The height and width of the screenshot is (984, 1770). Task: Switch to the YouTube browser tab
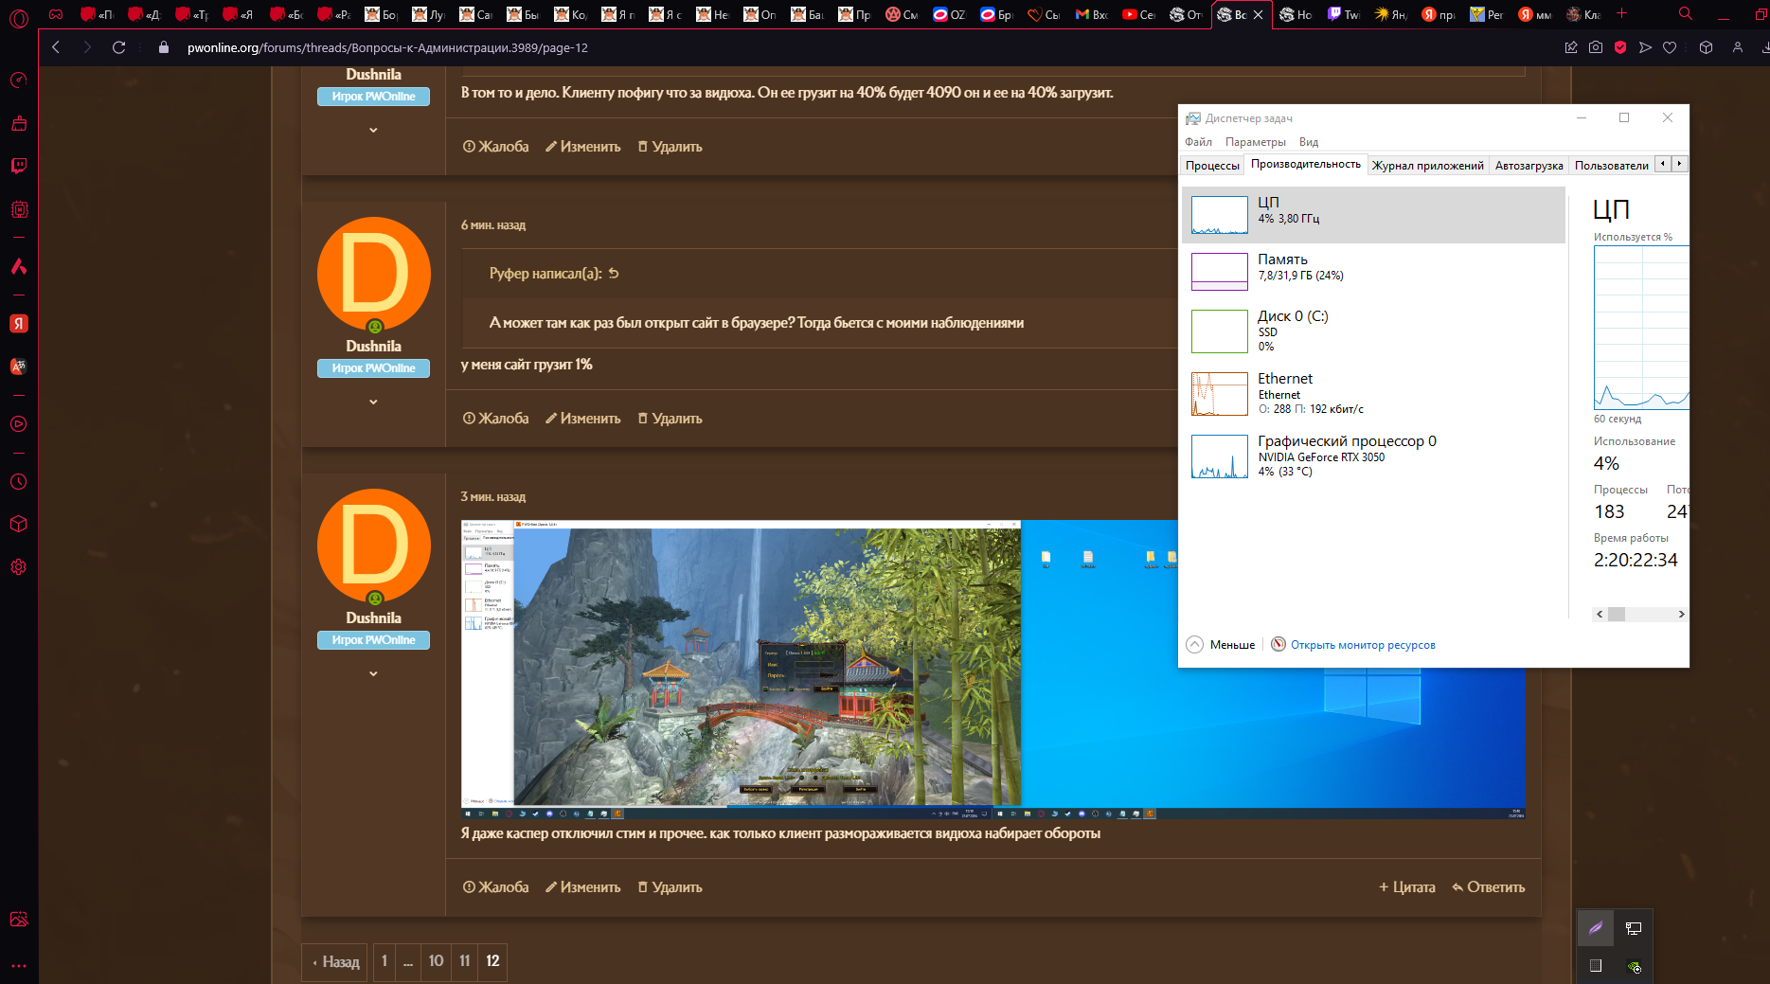tap(1137, 14)
